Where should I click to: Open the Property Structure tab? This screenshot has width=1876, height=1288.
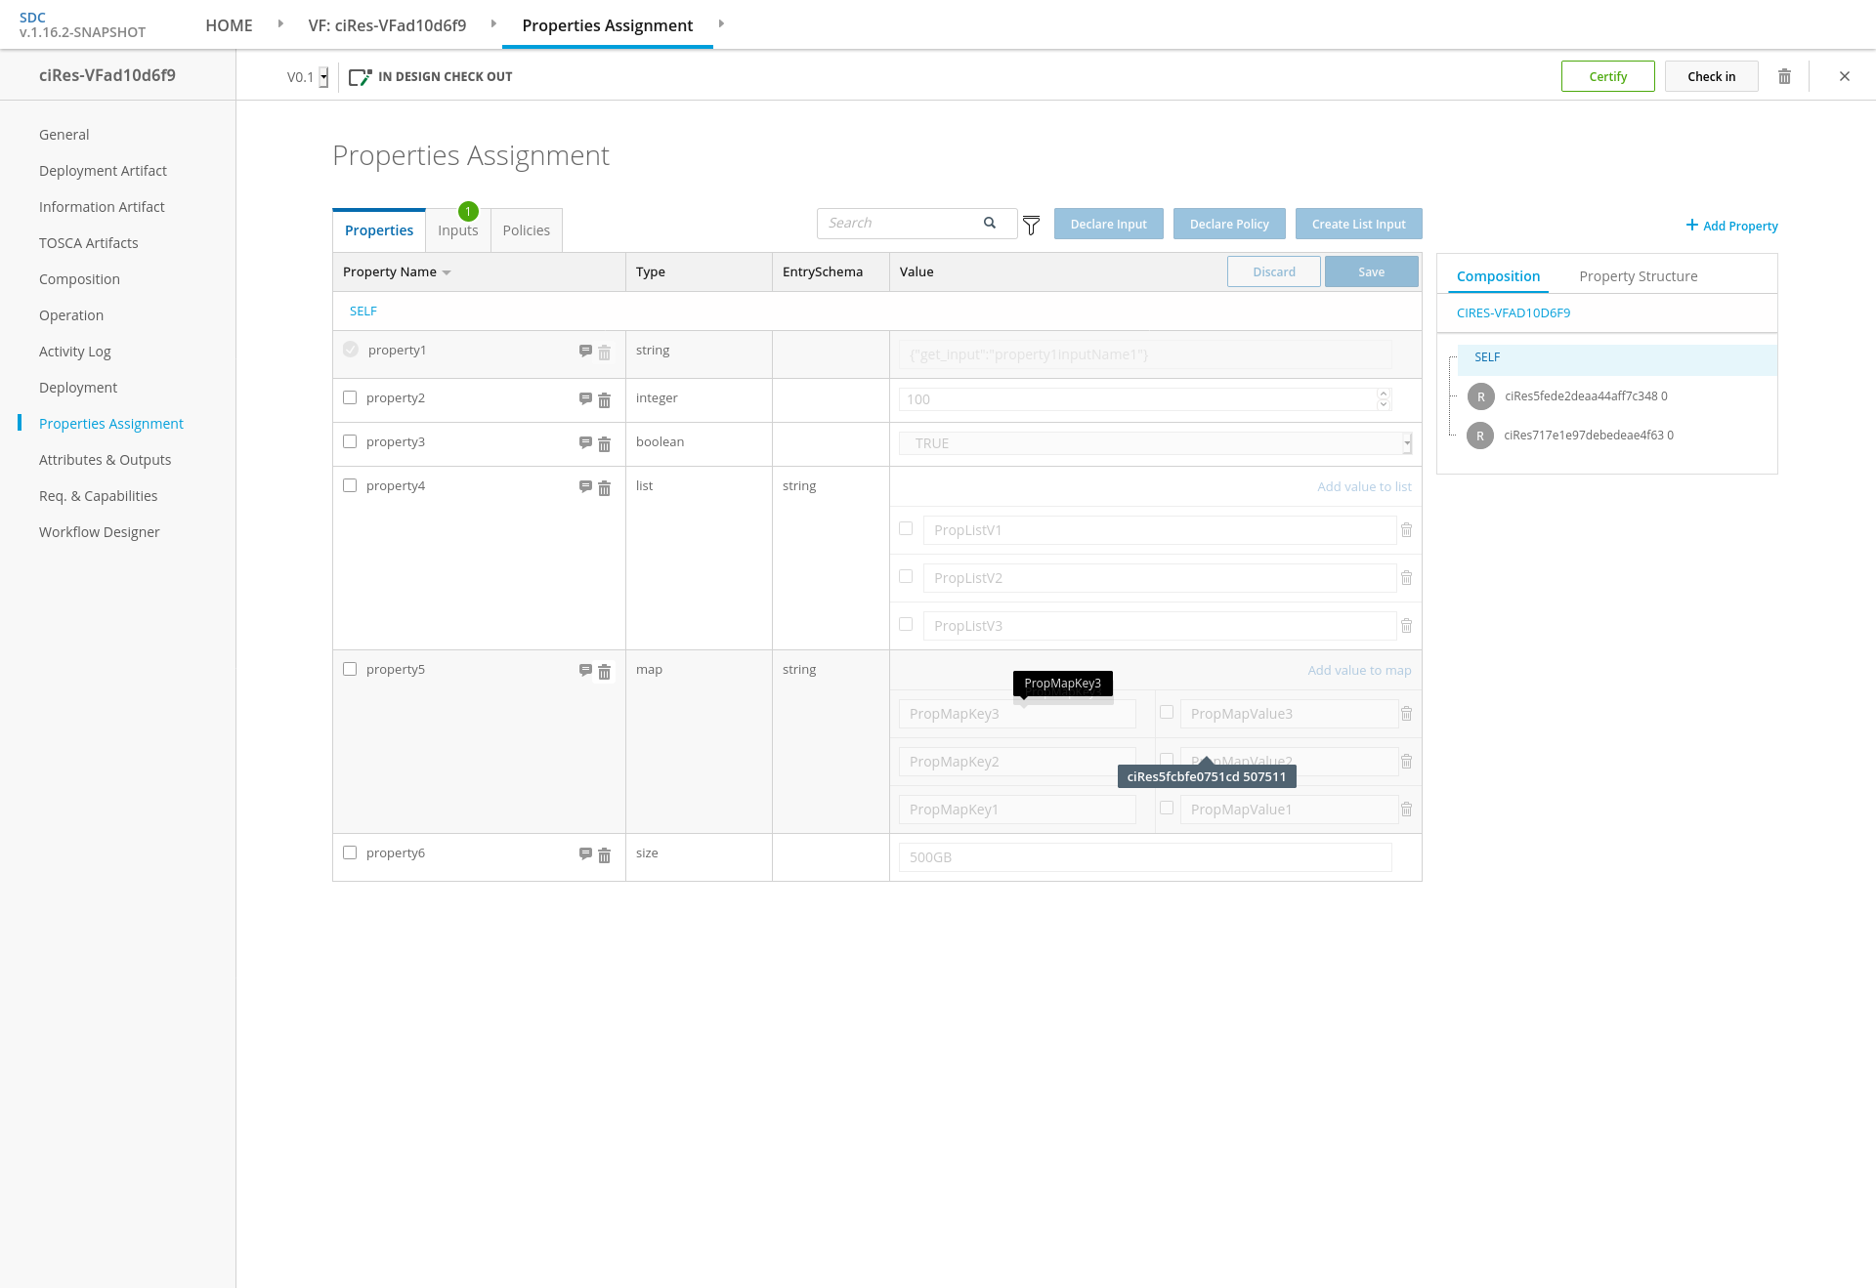(1638, 276)
